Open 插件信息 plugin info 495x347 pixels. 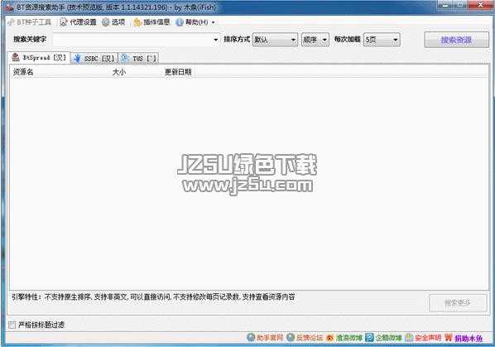click(x=151, y=22)
